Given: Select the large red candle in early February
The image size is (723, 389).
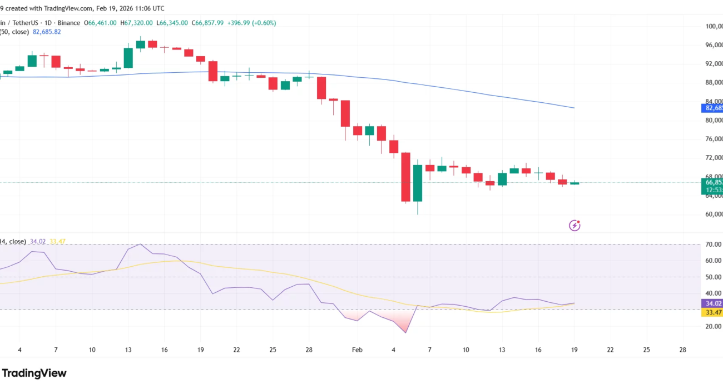Looking at the screenshot, I should [406, 177].
